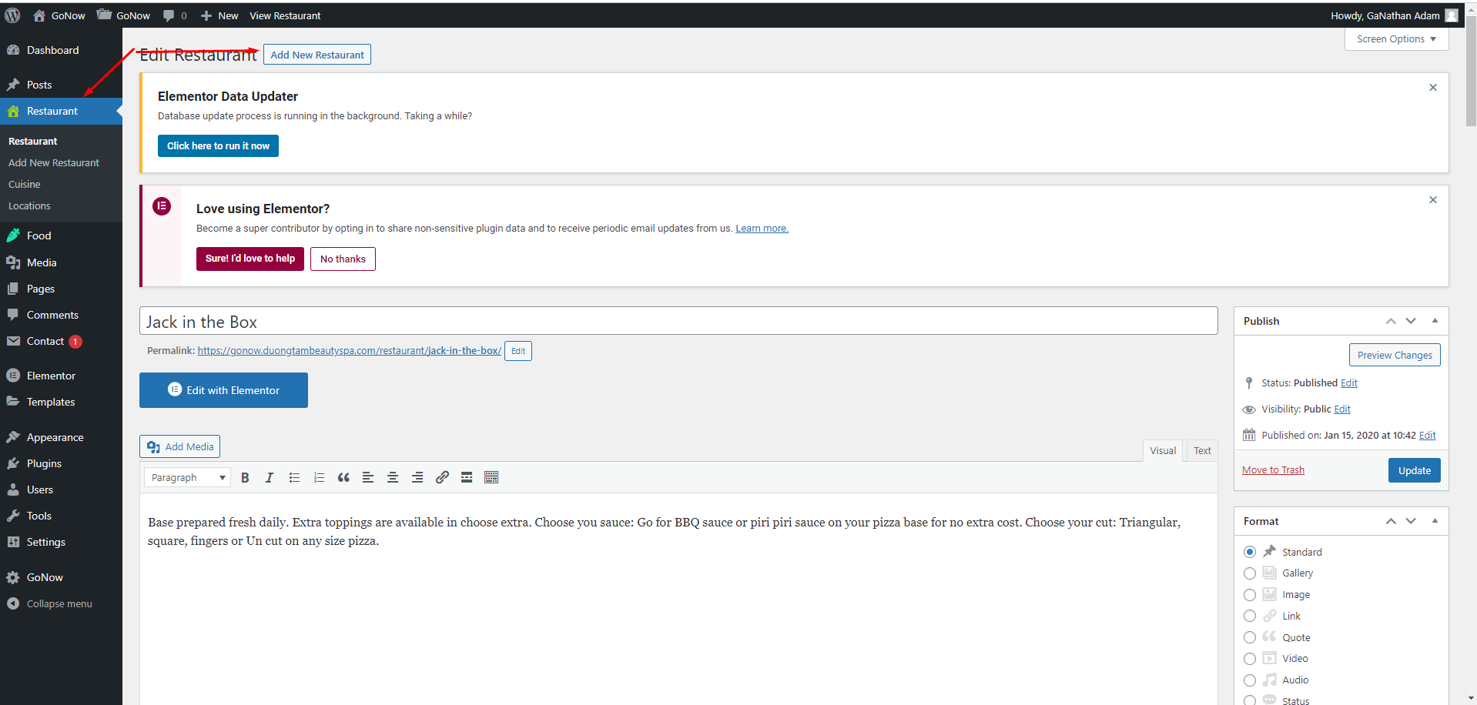The height and width of the screenshot is (705, 1477).
Task: Click the Update button
Action: pos(1414,470)
